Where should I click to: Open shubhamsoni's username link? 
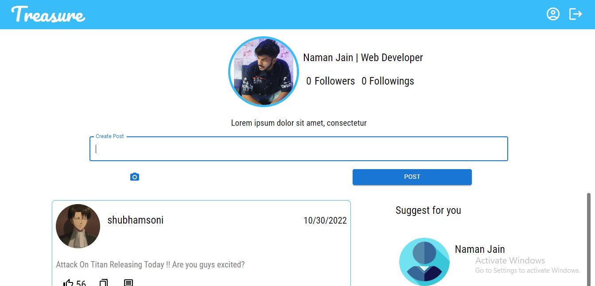[135, 220]
